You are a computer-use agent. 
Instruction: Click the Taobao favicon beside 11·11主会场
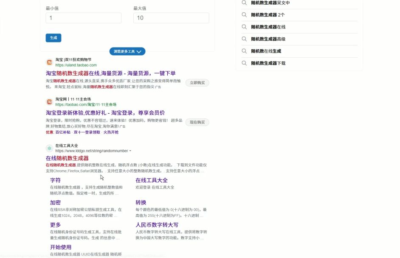point(49,102)
